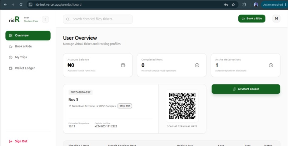The image size is (288, 146).
Task: Click the sparkle icon on AI Smart Booker
Action: [x=234, y=89]
